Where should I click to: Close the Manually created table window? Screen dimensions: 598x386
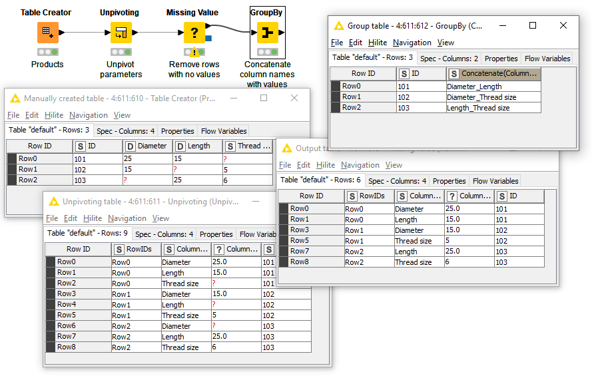[x=294, y=98]
